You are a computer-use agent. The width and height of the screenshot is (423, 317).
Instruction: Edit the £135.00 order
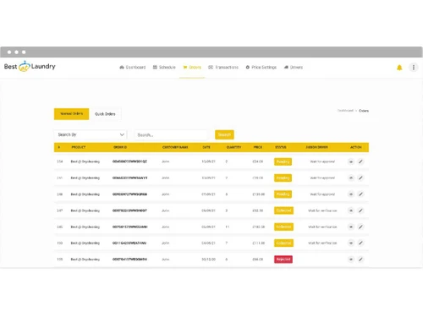[x=360, y=194]
